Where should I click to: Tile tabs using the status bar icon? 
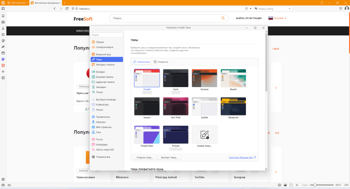tap(291, 185)
